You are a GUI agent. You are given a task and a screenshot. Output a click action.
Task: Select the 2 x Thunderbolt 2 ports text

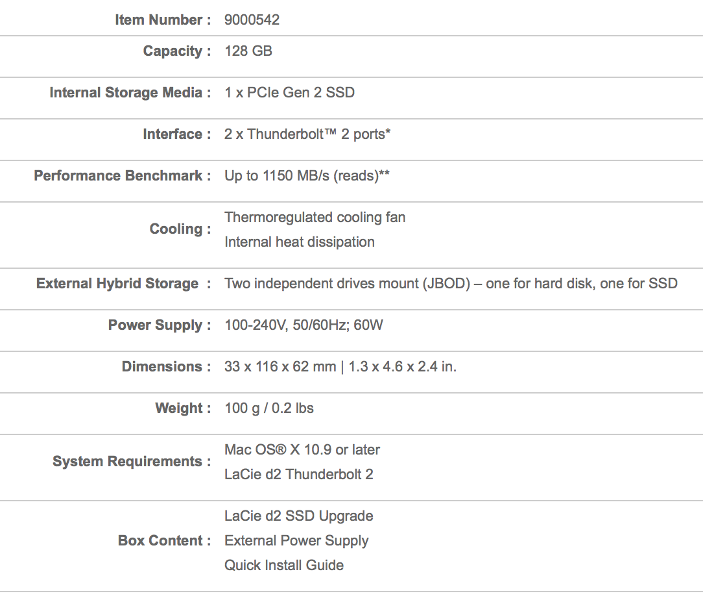[307, 134]
